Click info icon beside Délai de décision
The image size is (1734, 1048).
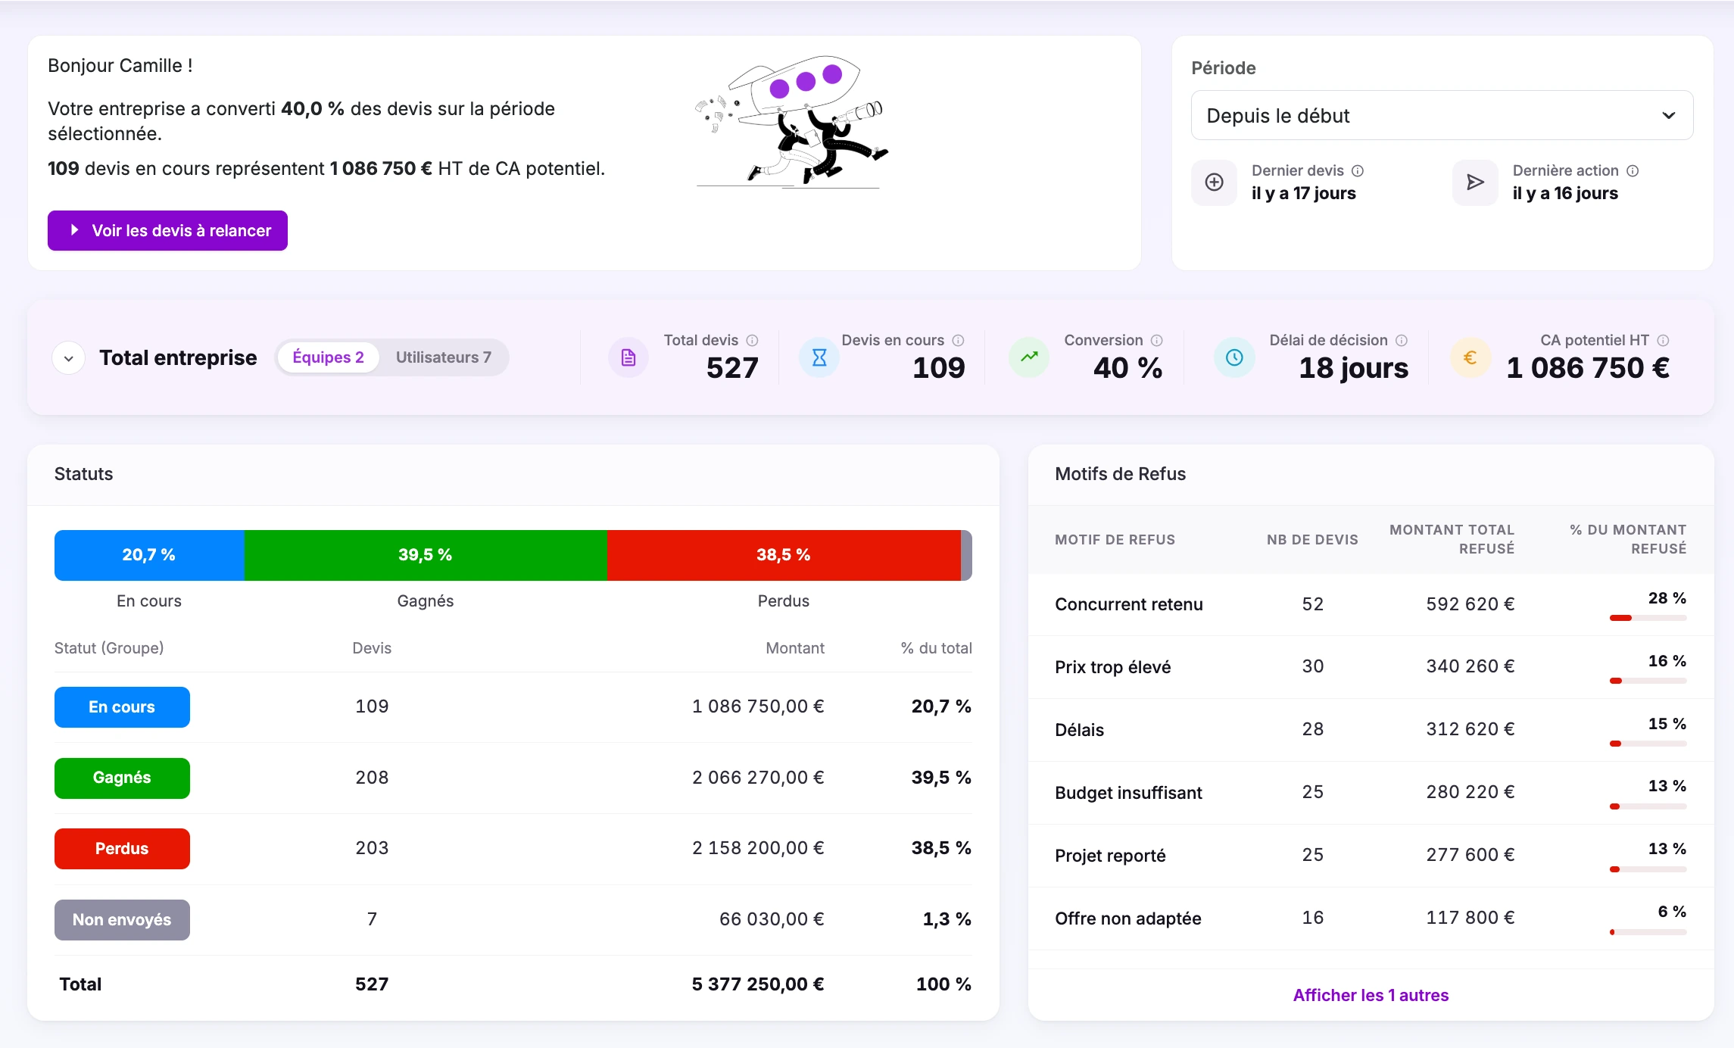[1402, 341]
